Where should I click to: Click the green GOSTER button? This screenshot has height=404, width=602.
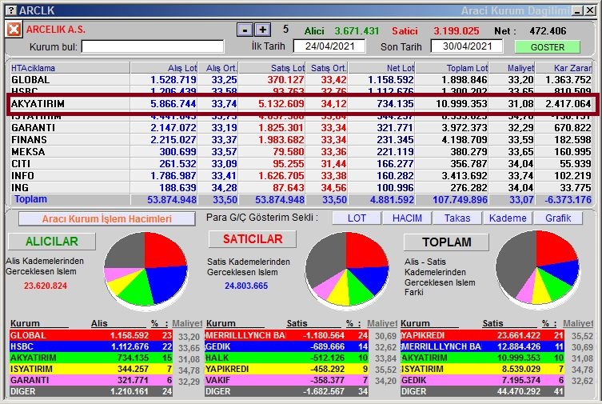[x=548, y=47]
